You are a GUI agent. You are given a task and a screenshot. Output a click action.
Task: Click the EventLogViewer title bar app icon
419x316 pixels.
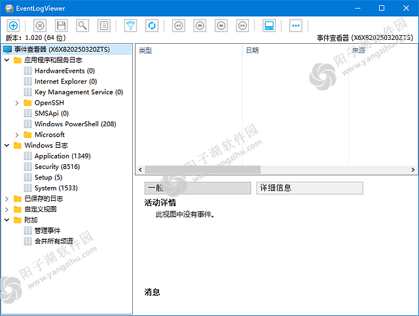pos(9,9)
